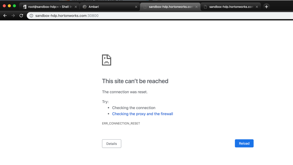Open a new tab with the plus button

267,7
